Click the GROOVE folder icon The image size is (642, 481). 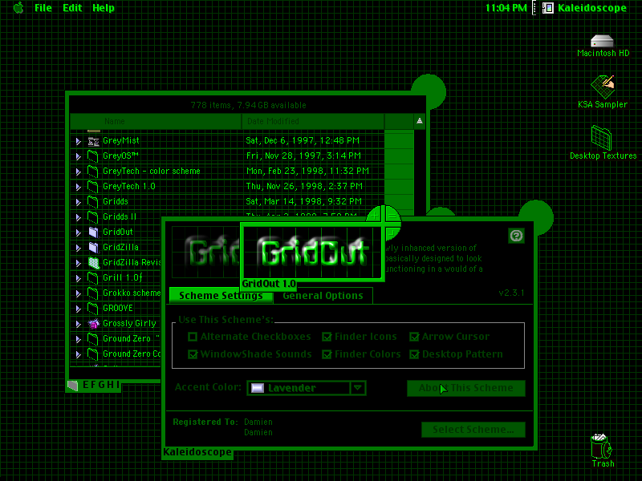(93, 308)
